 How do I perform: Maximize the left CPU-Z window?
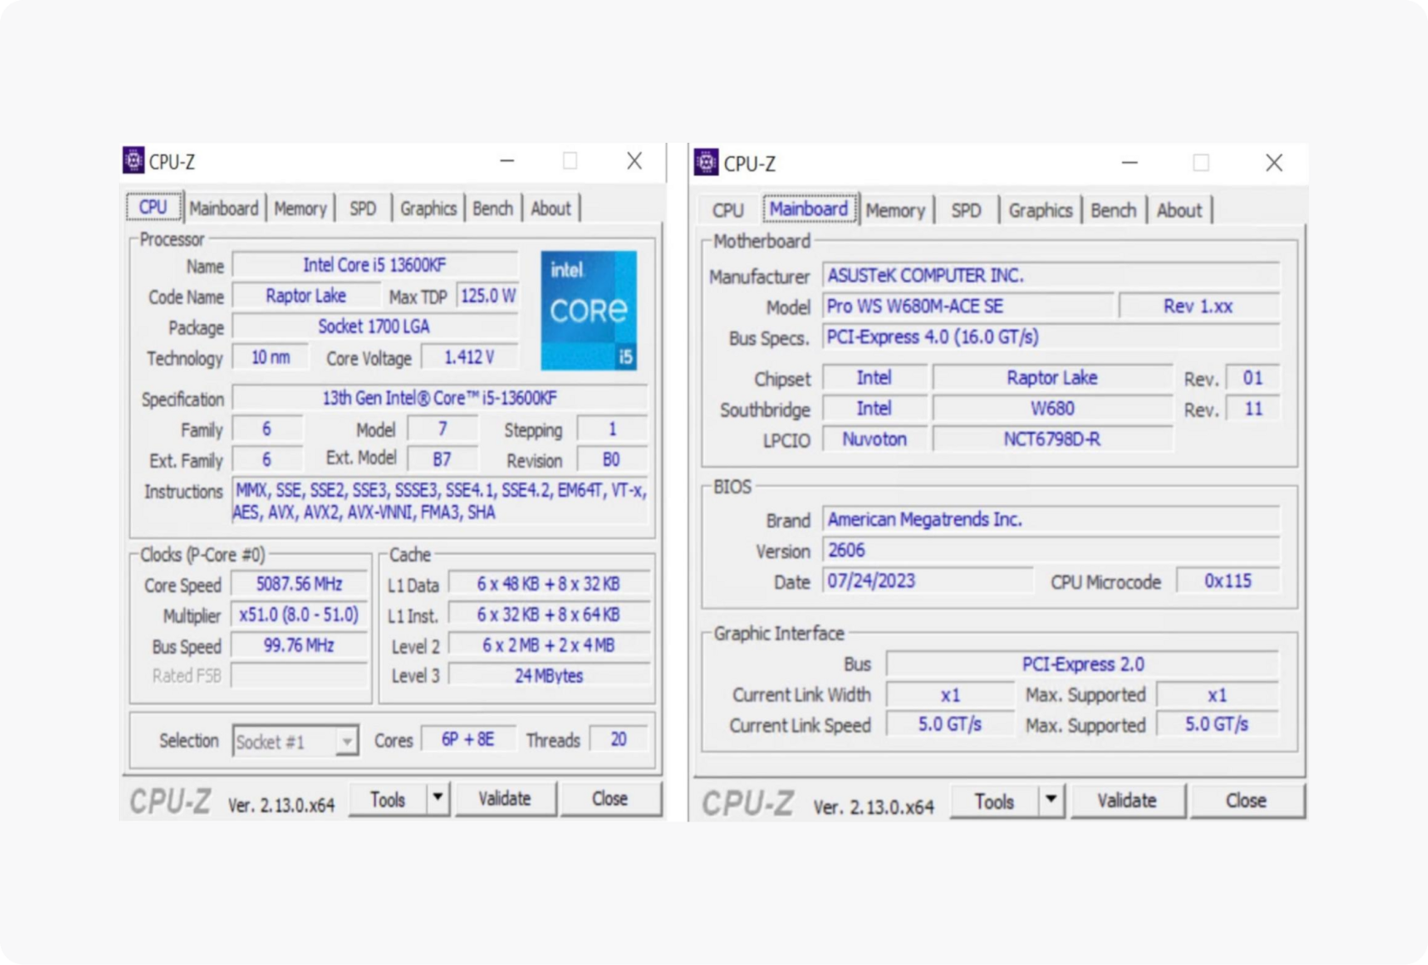coord(570,160)
